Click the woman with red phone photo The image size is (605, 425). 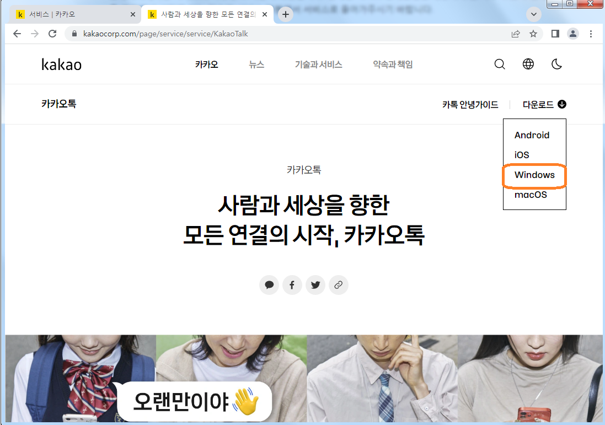[530, 378]
